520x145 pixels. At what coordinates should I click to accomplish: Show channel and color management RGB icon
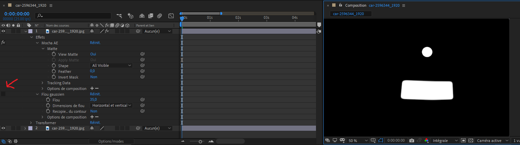(427, 141)
